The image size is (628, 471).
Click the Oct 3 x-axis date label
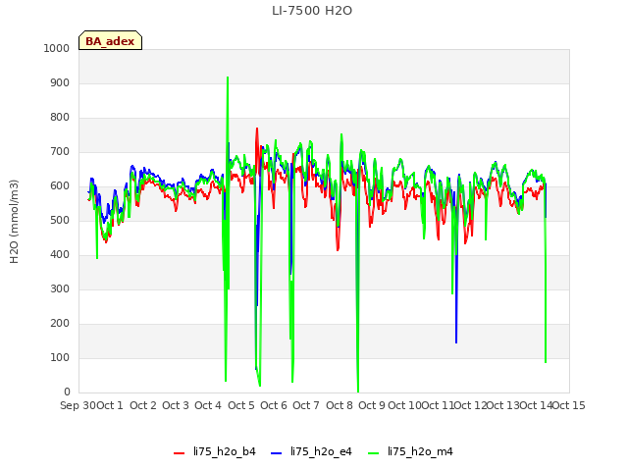pos(176,405)
